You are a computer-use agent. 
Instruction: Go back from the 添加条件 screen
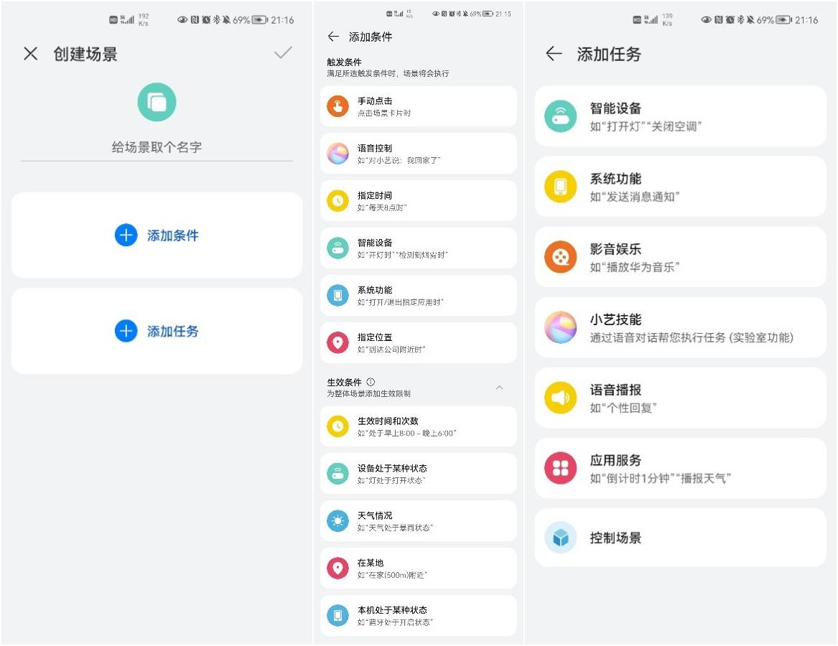click(x=333, y=37)
